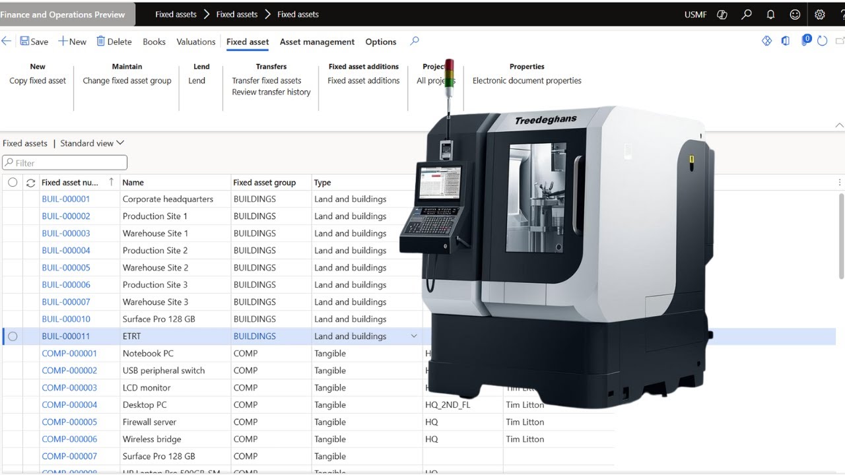This screenshot has width=845, height=475.
Task: Select the Fixed asset tab
Action: point(248,42)
